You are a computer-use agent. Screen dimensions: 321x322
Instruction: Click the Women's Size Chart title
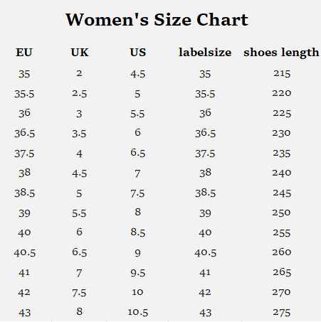(x=157, y=20)
